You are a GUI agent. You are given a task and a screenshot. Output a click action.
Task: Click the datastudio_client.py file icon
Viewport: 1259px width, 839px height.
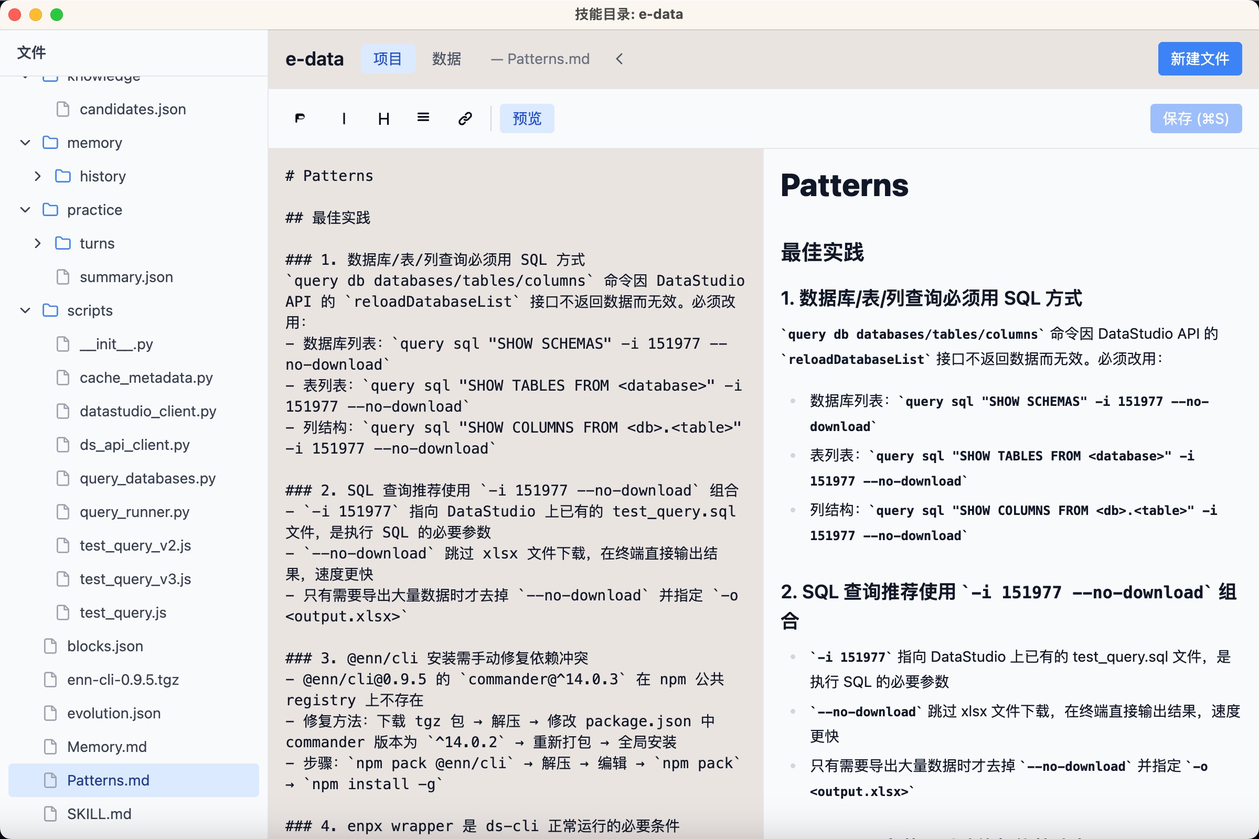pyautogui.click(x=63, y=411)
